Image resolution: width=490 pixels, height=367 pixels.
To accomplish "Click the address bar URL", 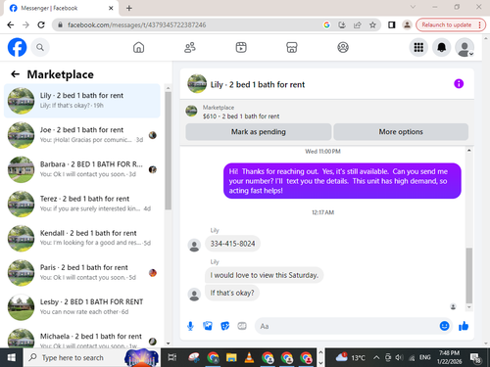I will [136, 24].
